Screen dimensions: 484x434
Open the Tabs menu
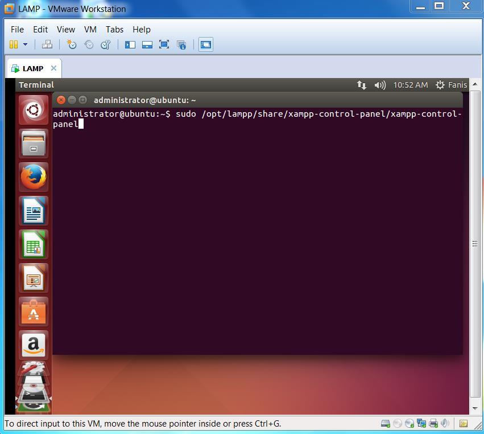pyautogui.click(x=114, y=30)
